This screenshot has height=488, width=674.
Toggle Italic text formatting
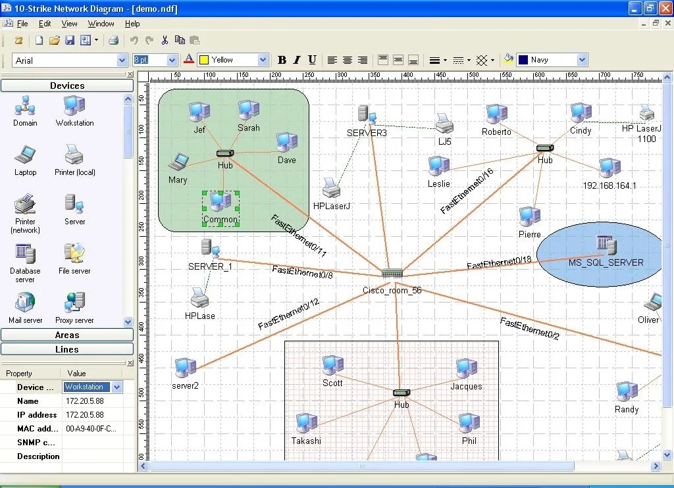[297, 60]
